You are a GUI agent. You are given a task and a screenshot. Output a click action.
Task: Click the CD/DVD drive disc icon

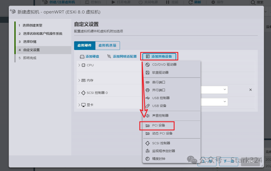[x=148, y=65]
